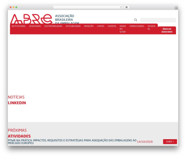Open the Cursos menu
The image size is (186, 157).
click(100, 26)
